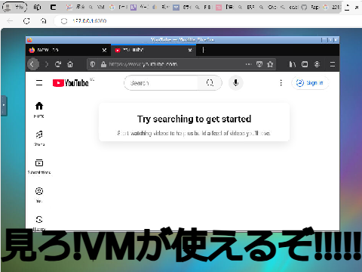Open Subscriptions in YouTube sidebar
Viewport: 362px width, 272px height.
click(39, 166)
